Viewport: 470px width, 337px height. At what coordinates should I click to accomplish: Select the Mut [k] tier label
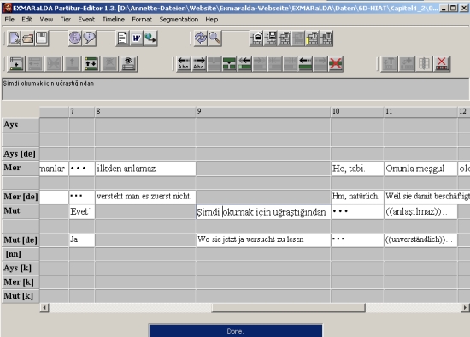tap(21, 296)
